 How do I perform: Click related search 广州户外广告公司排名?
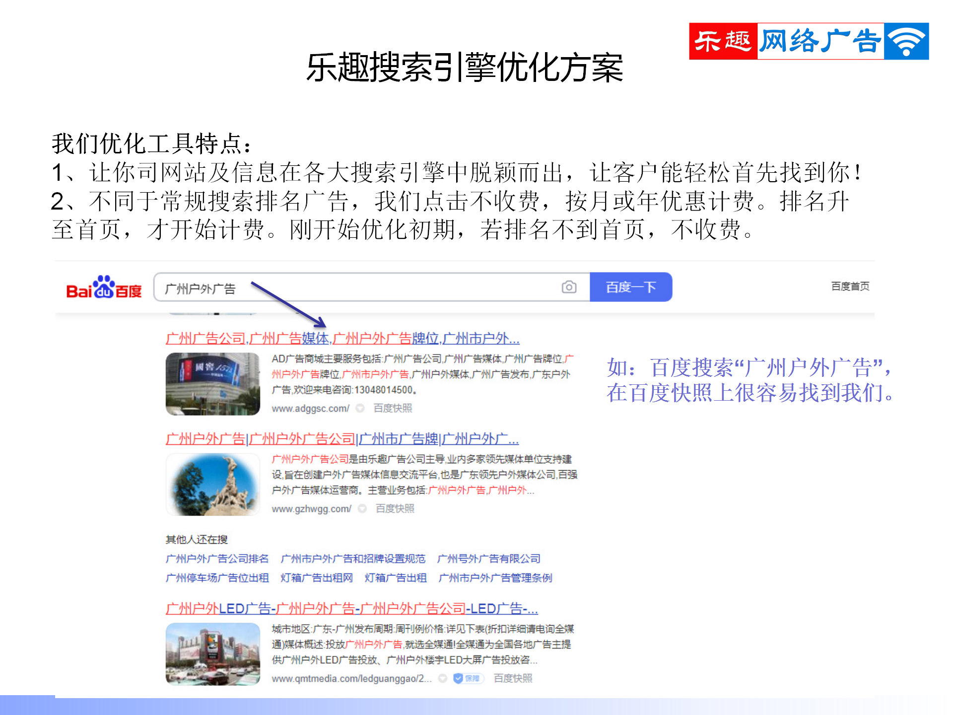point(217,559)
